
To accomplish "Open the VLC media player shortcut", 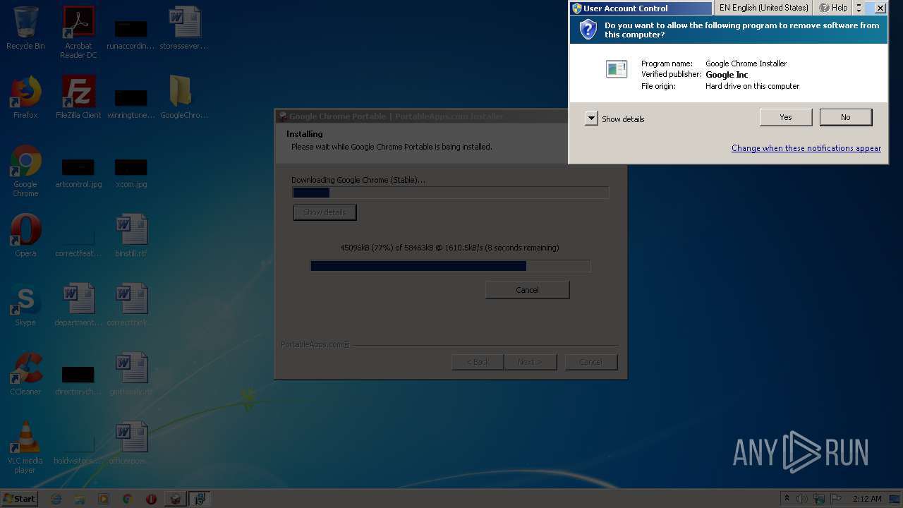I will coord(25,447).
